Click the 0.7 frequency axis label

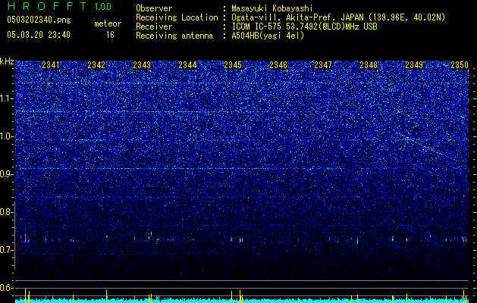pos(7,250)
